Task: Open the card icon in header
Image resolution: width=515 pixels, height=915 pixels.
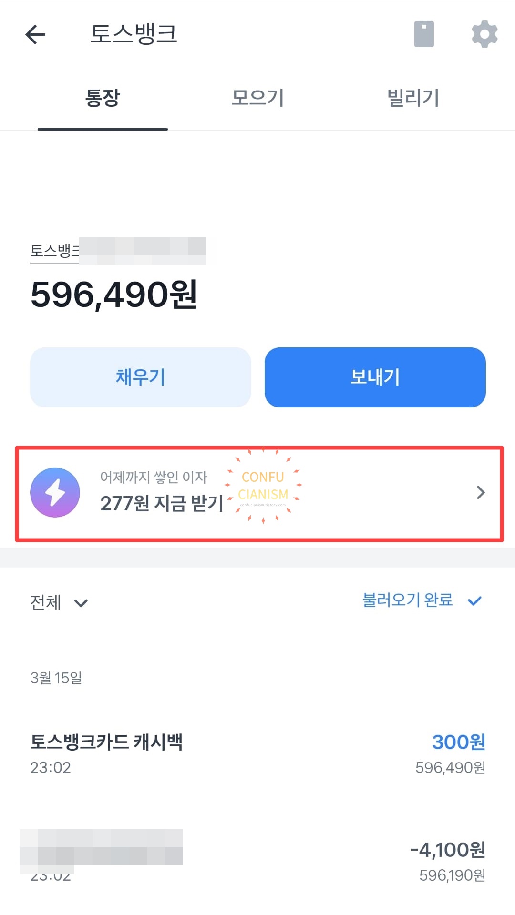Action: pyautogui.click(x=424, y=34)
